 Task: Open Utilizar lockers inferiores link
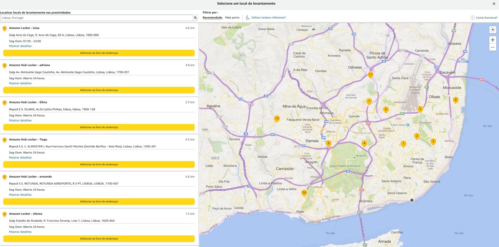click(268, 18)
